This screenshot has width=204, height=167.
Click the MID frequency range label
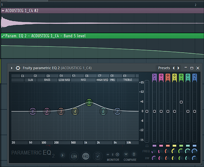point(83,80)
